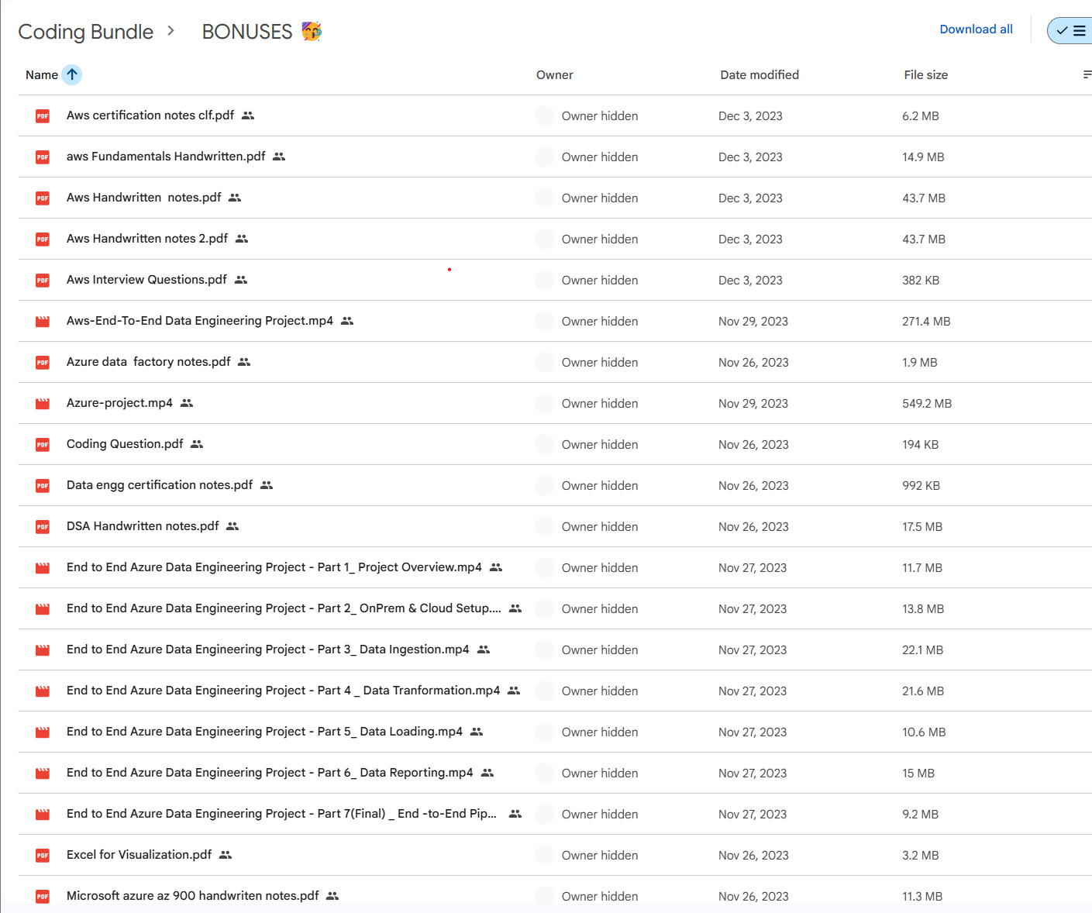Image resolution: width=1092 pixels, height=913 pixels.
Task: Click the Date modified column header
Action: [759, 75]
